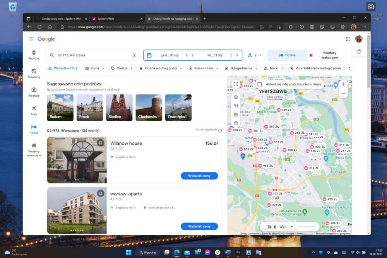Viewport: 387px width, 258px height.
Task: Switch to the Kwatery wakacyjne top tab
Action: [326, 55]
